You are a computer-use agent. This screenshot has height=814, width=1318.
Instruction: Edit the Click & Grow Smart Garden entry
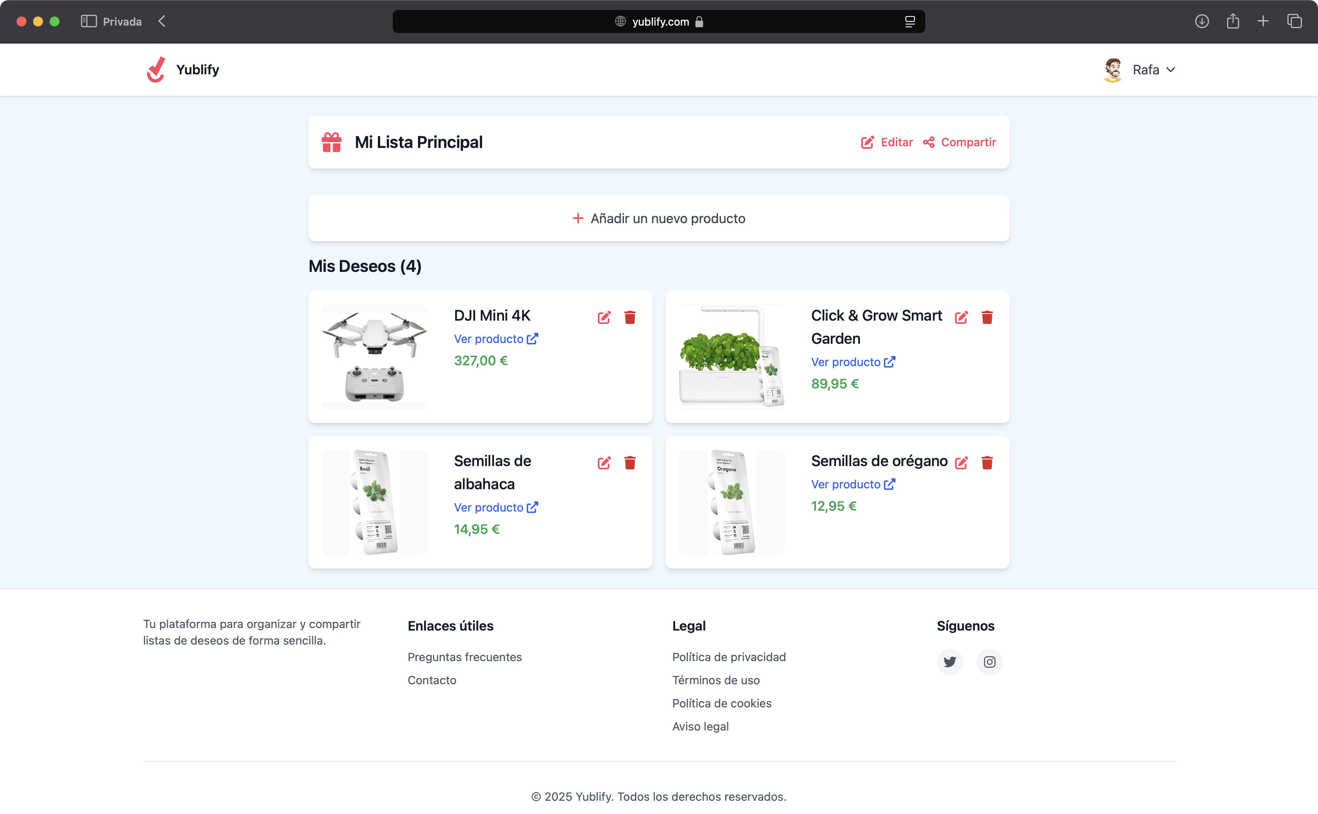962,317
